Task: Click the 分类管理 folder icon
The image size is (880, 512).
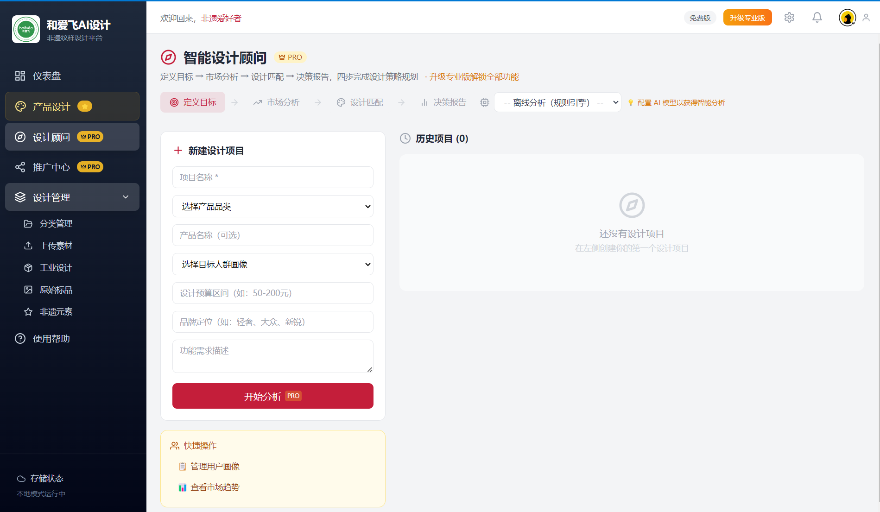Action: [x=28, y=224]
